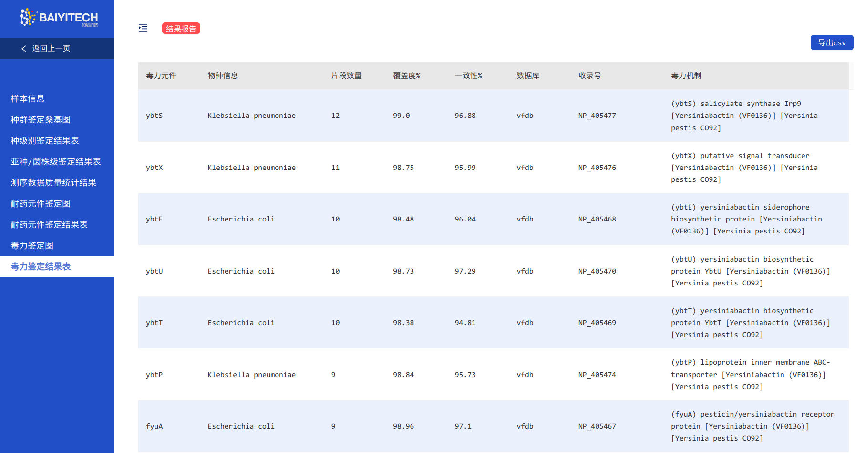
Task: Click the 片段数量 column header
Action: tap(347, 75)
